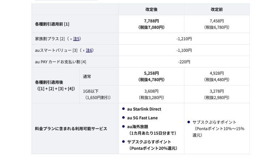The height and width of the screenshot is (157, 279).
Task: Click the anchor icon before 注5
Action: click(71, 39)
